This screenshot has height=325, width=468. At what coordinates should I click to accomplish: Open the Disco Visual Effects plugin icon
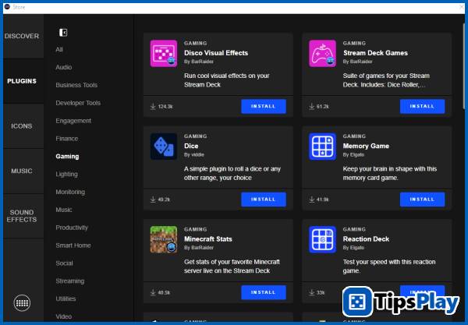tap(164, 54)
